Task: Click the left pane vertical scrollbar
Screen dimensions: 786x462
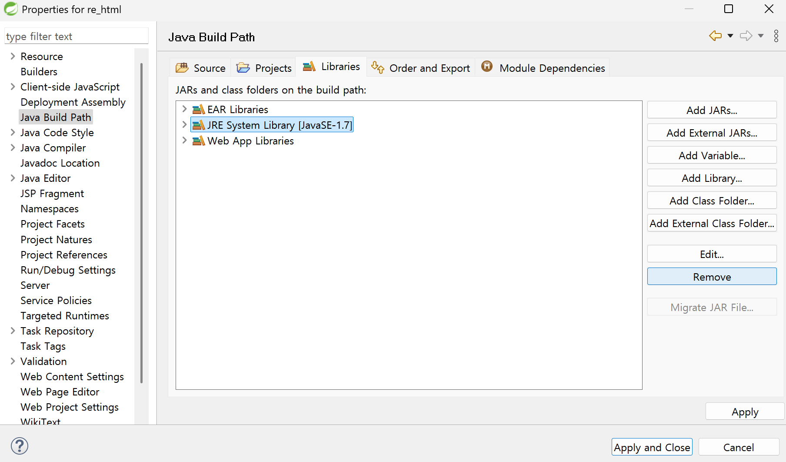Action: pyautogui.click(x=142, y=223)
